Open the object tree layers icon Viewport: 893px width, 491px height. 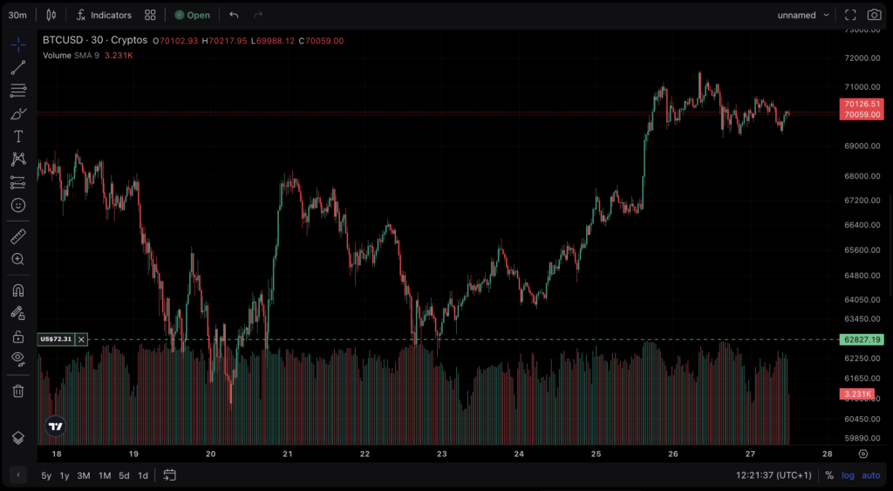pos(17,437)
